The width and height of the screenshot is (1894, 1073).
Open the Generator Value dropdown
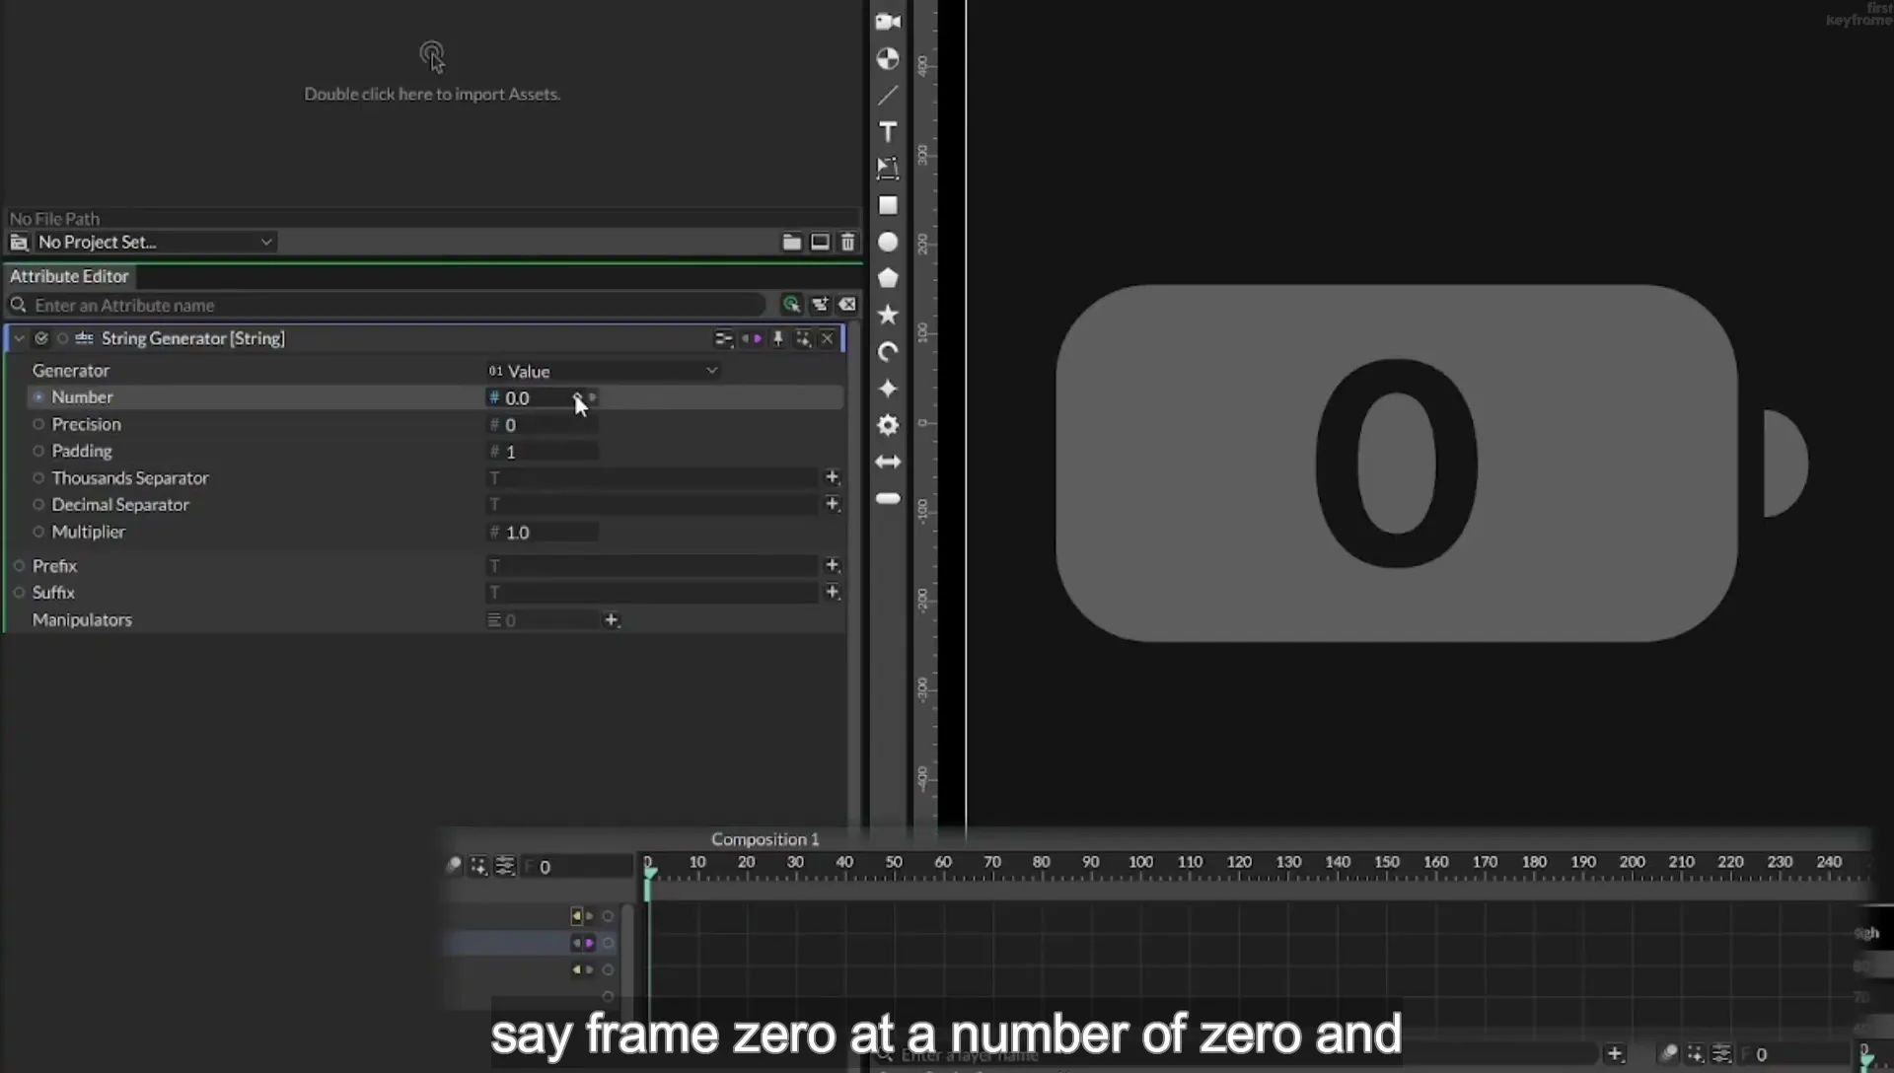click(x=603, y=371)
